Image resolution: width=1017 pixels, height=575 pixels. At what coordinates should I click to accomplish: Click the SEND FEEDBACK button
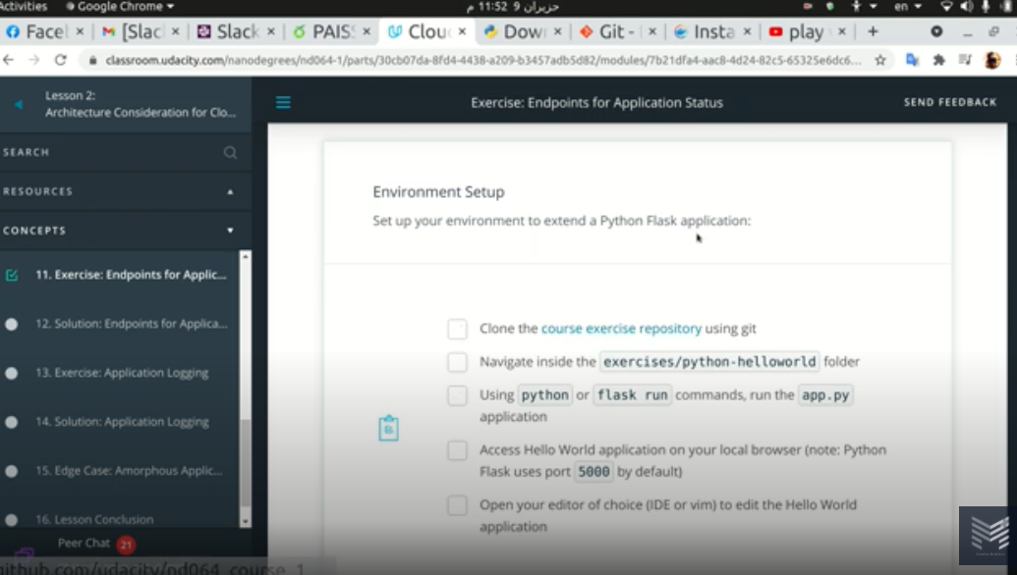pos(950,102)
